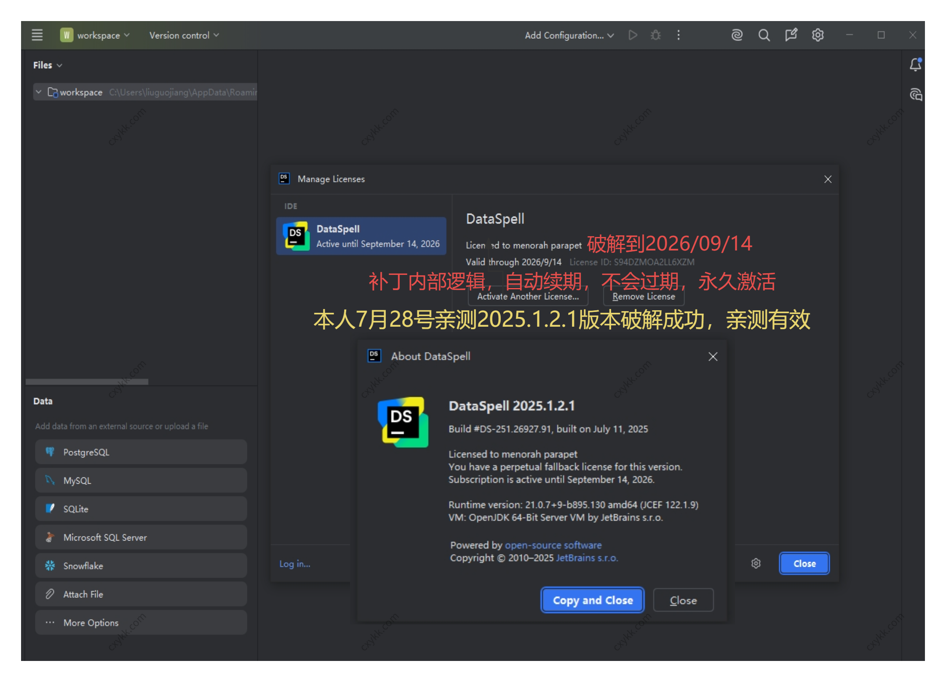This screenshot has width=946, height=682.
Task: Start debugging with the bug icon
Action: pos(655,35)
